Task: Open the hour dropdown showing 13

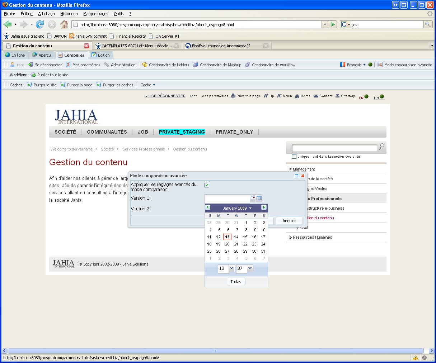Action: (x=231, y=268)
